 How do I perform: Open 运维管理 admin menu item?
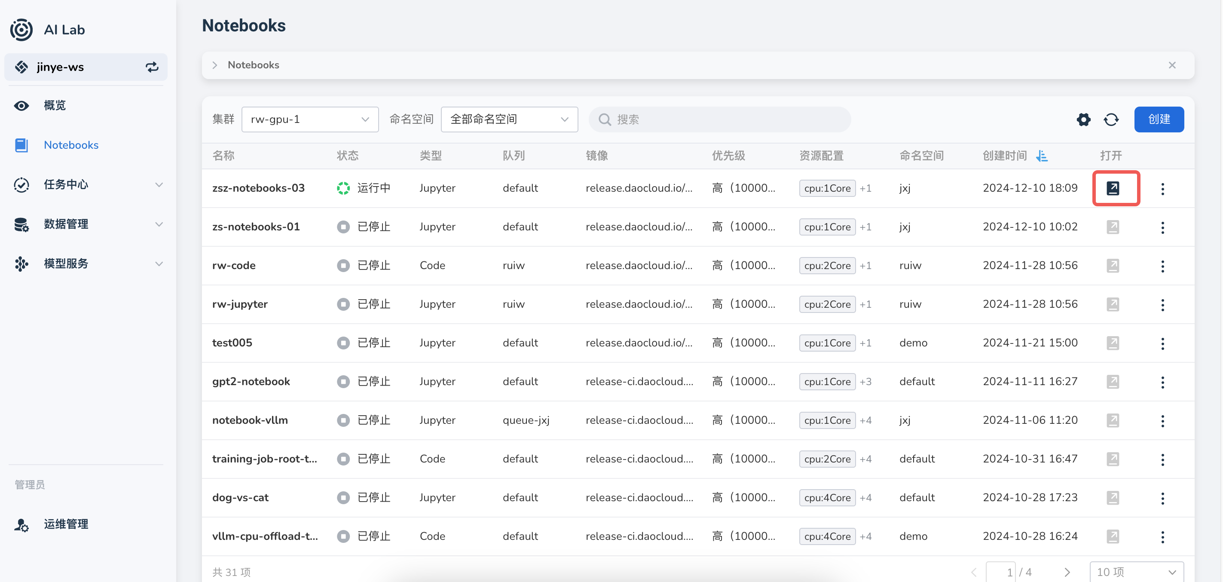pyautogui.click(x=66, y=524)
